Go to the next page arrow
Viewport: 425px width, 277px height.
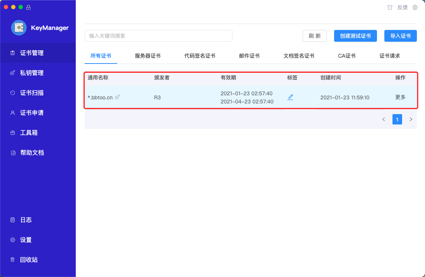click(411, 119)
